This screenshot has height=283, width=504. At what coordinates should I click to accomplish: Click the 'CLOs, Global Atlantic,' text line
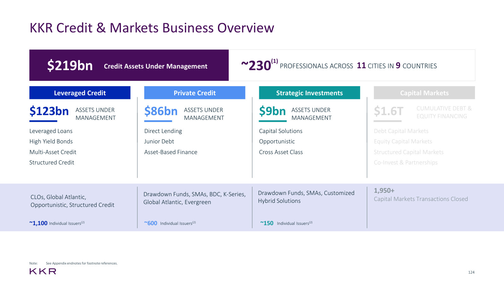58,197
